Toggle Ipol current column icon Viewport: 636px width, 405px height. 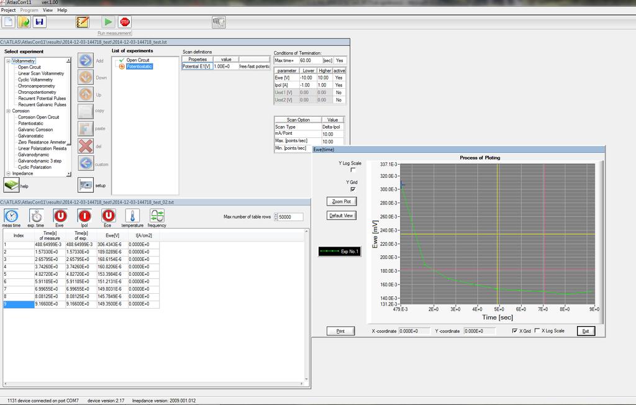point(84,216)
